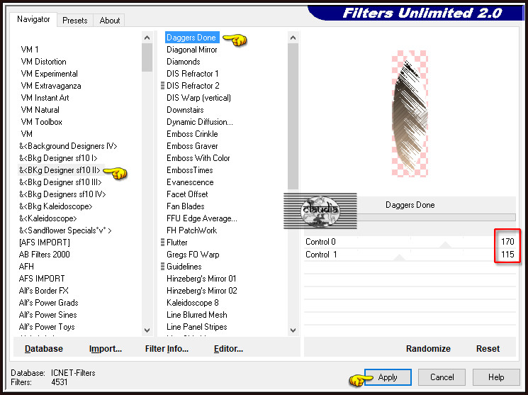The width and height of the screenshot is (528, 395).
Task: Click the preset icon beside DIS Refractor 2
Action: click(162, 86)
